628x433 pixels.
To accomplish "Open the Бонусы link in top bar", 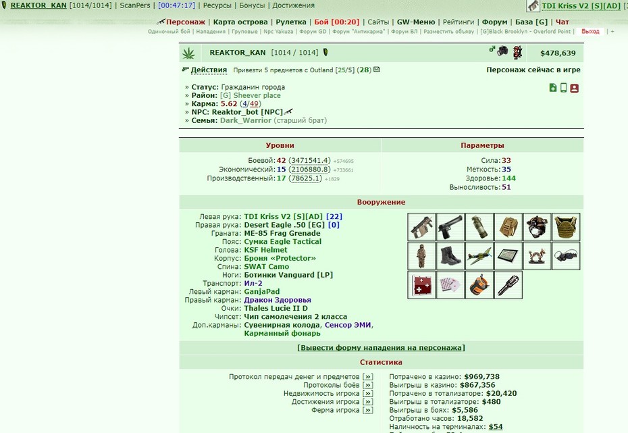I will 252,5.
